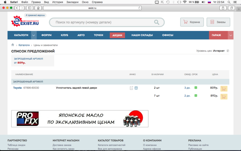Select Интернет price level
Image resolution: width=241 pixels, height=151 pixels.
tap(219, 51)
